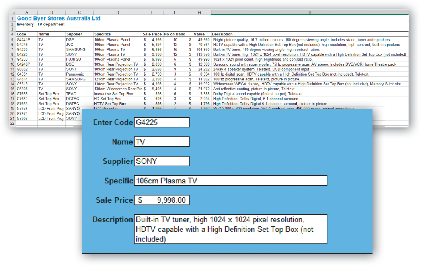Click the 'Supplier' column heading cell
Screen dimensions: 421x266
tap(79, 34)
